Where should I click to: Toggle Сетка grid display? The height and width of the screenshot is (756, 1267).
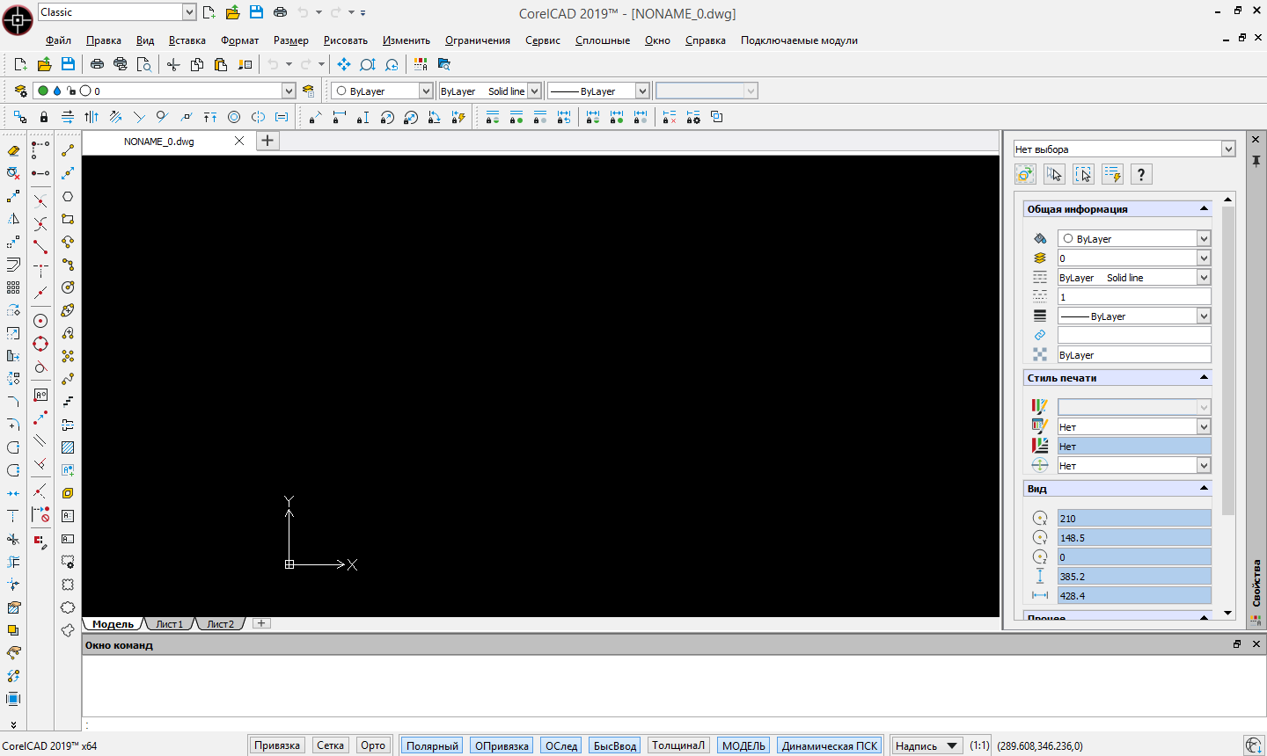[330, 745]
